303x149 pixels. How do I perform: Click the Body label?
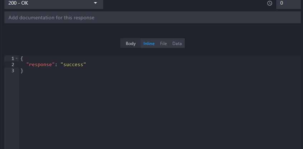[x=131, y=44]
